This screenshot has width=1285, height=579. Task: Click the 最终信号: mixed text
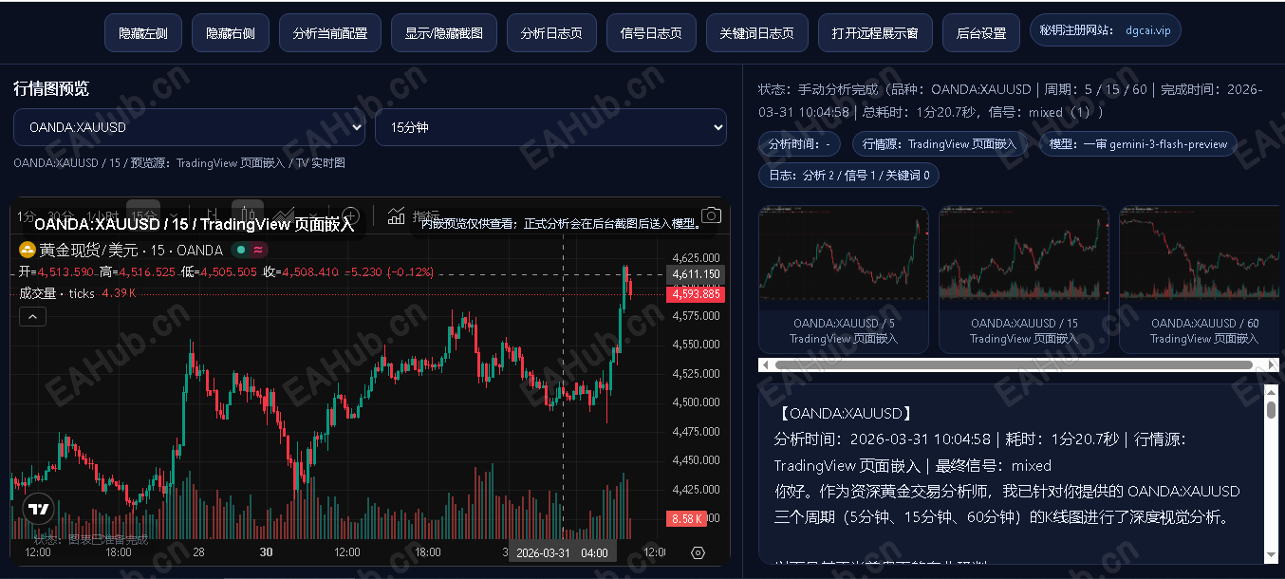coord(994,466)
